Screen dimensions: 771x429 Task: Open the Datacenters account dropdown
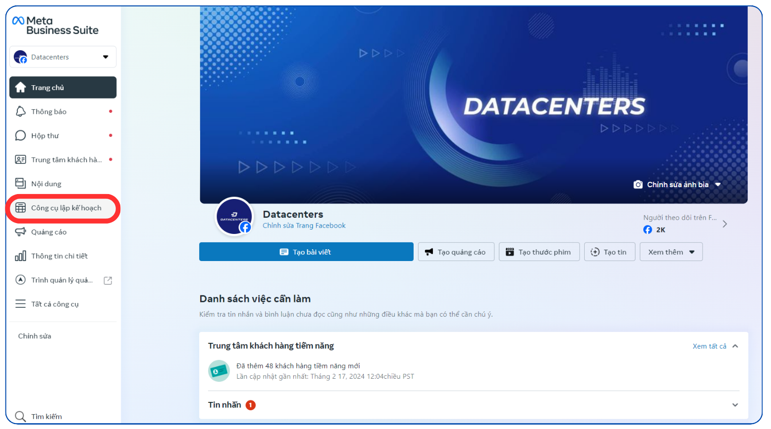63,57
